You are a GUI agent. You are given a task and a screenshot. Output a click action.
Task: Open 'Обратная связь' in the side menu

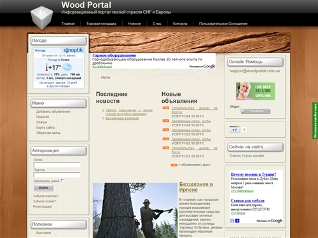[x=48, y=133]
